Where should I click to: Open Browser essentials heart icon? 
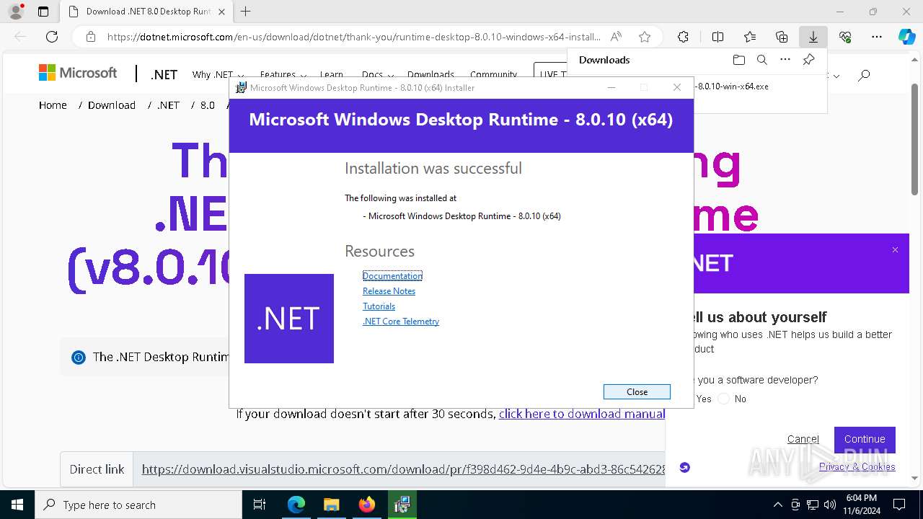845,37
